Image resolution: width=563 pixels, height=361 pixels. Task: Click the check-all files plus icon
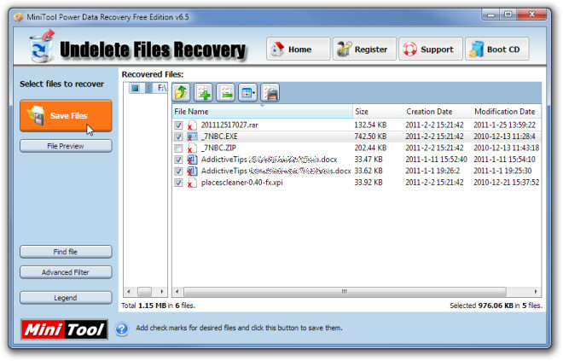(x=204, y=93)
